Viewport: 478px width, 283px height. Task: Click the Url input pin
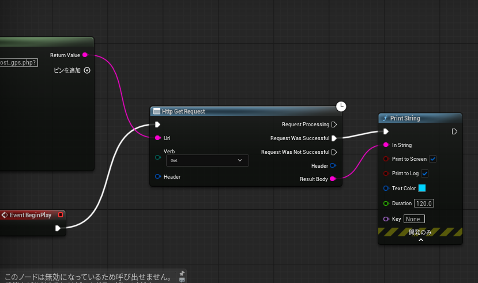tap(157, 138)
